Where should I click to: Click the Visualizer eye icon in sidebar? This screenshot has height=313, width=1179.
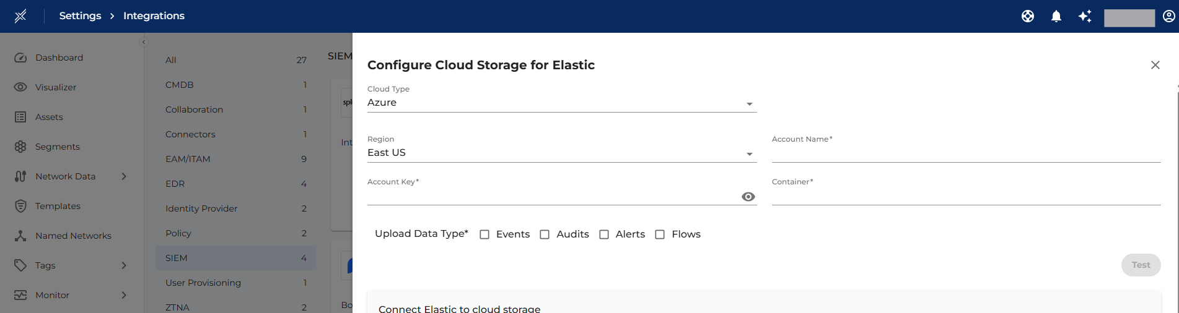[20, 87]
